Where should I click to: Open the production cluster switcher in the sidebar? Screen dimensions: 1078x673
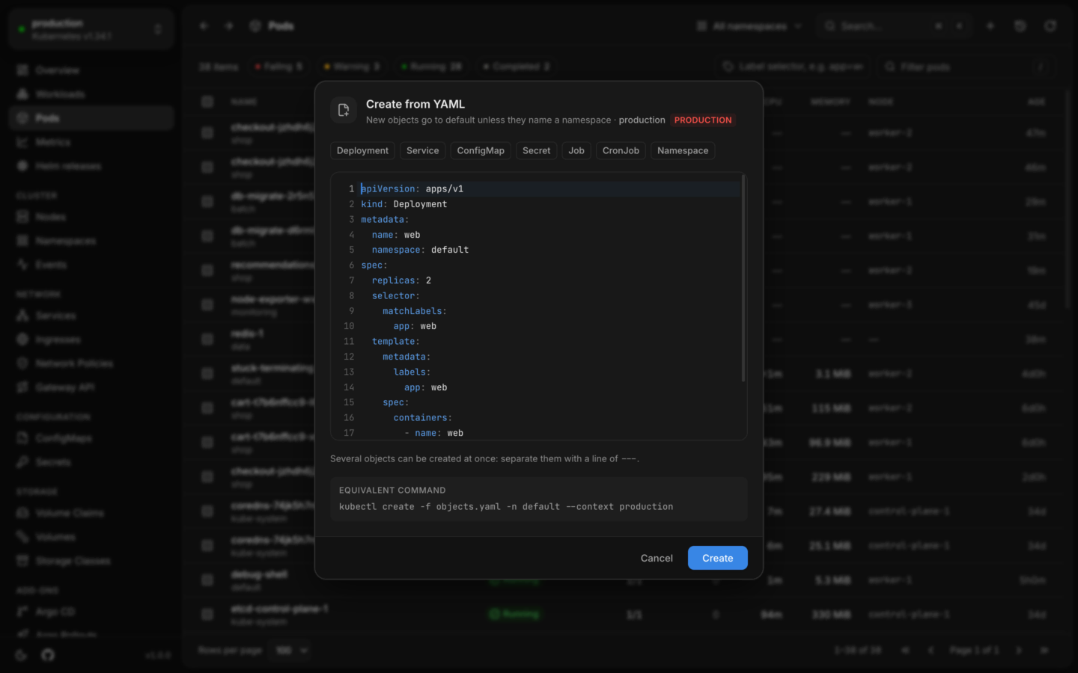point(91,29)
